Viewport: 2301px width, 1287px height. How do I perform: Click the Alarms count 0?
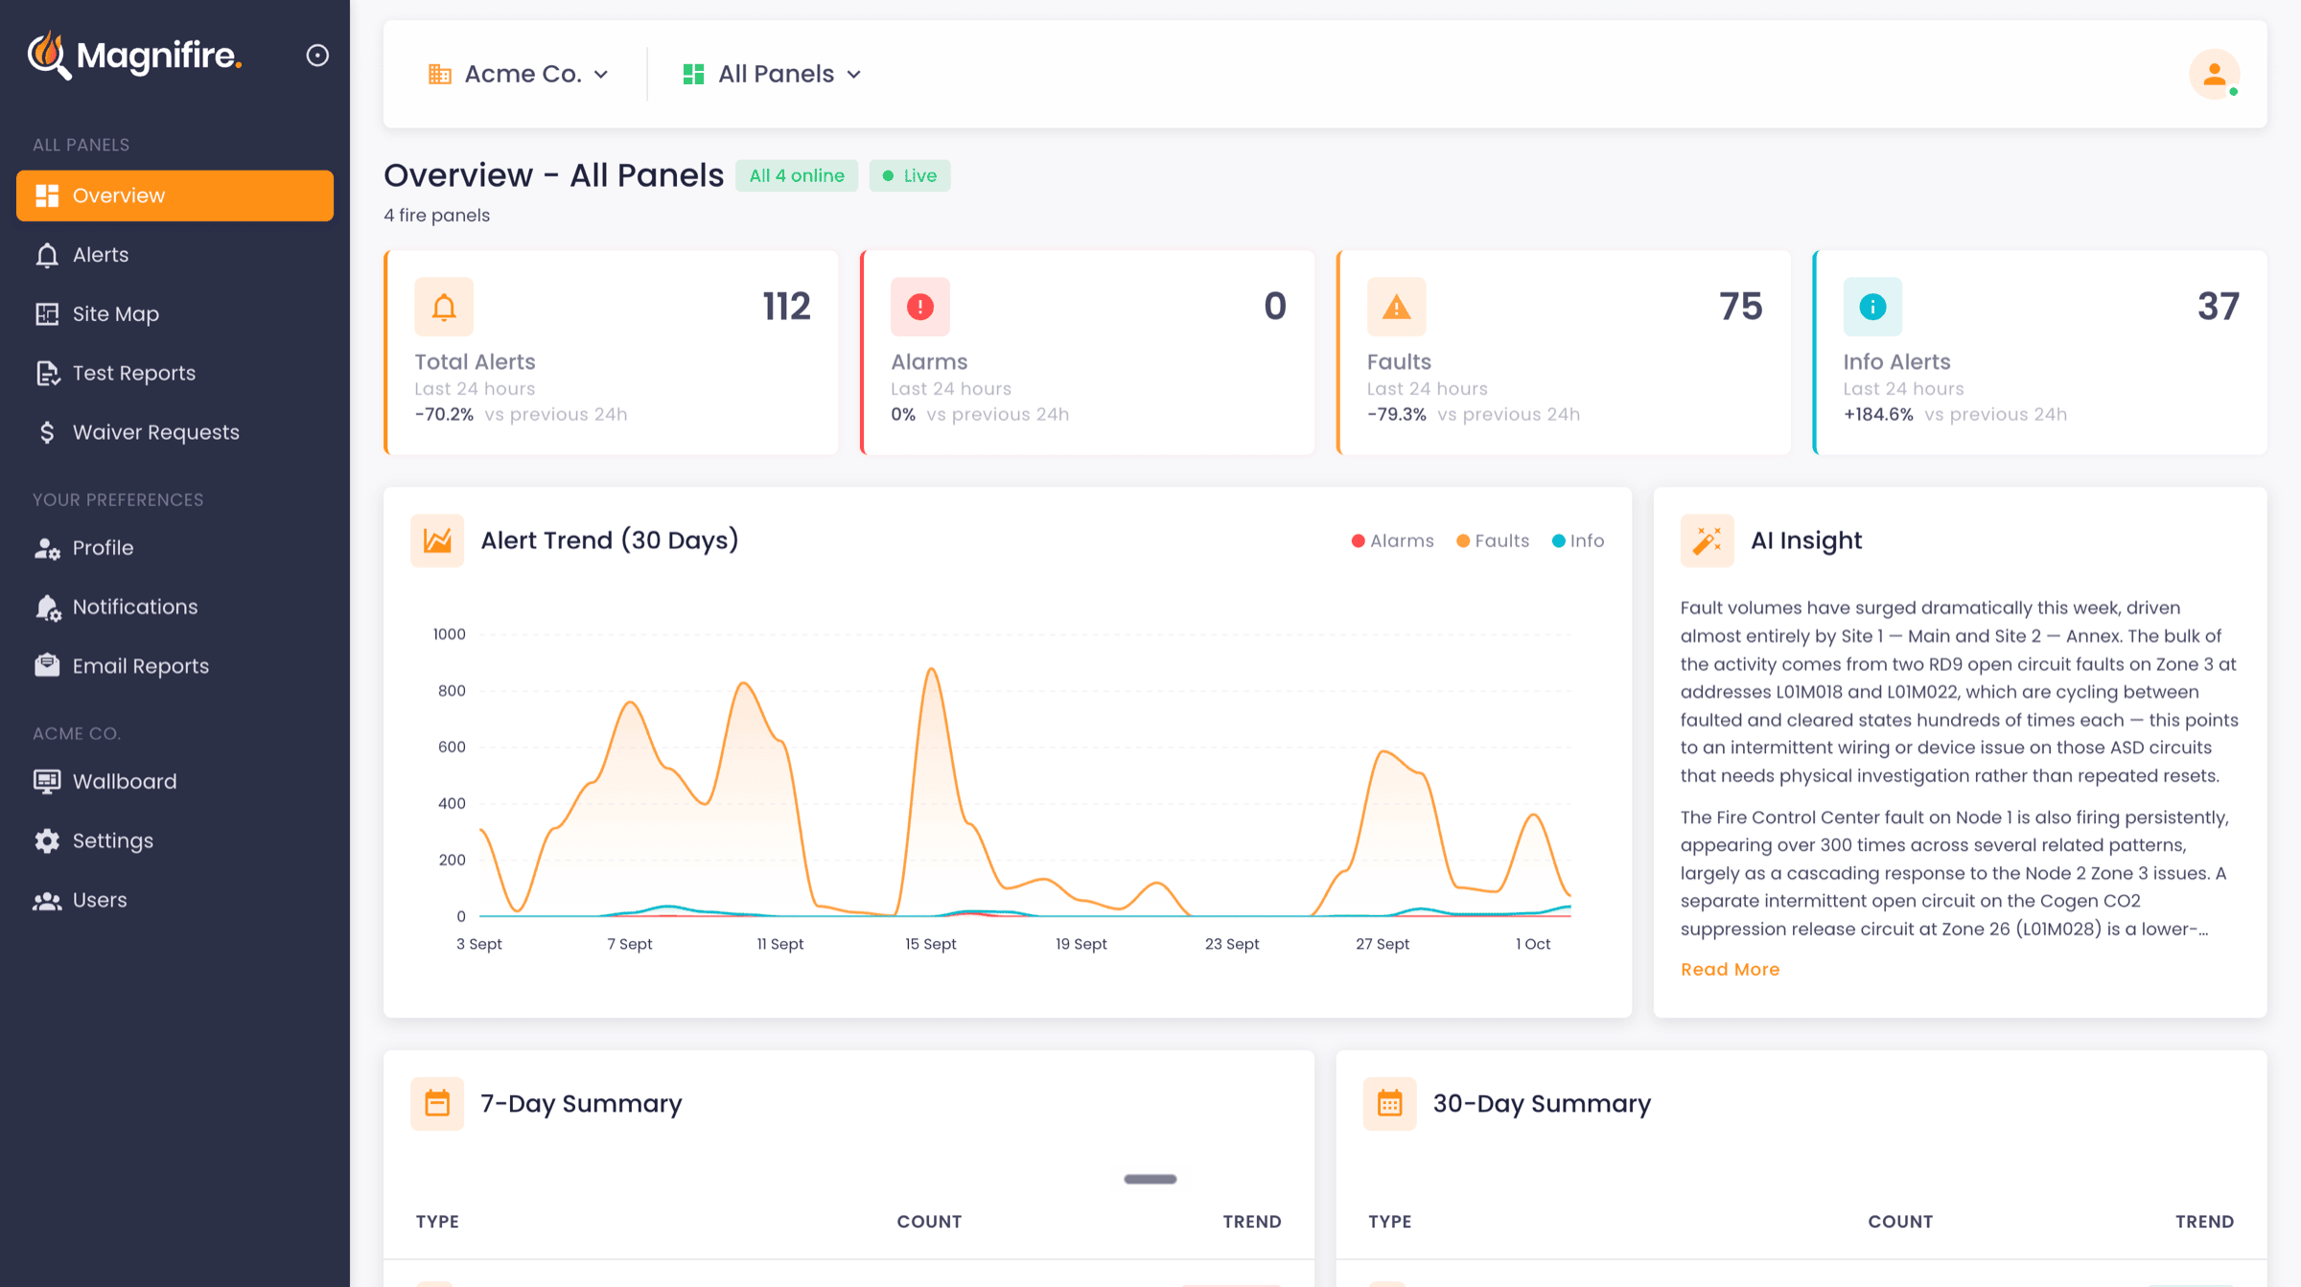tap(1274, 307)
